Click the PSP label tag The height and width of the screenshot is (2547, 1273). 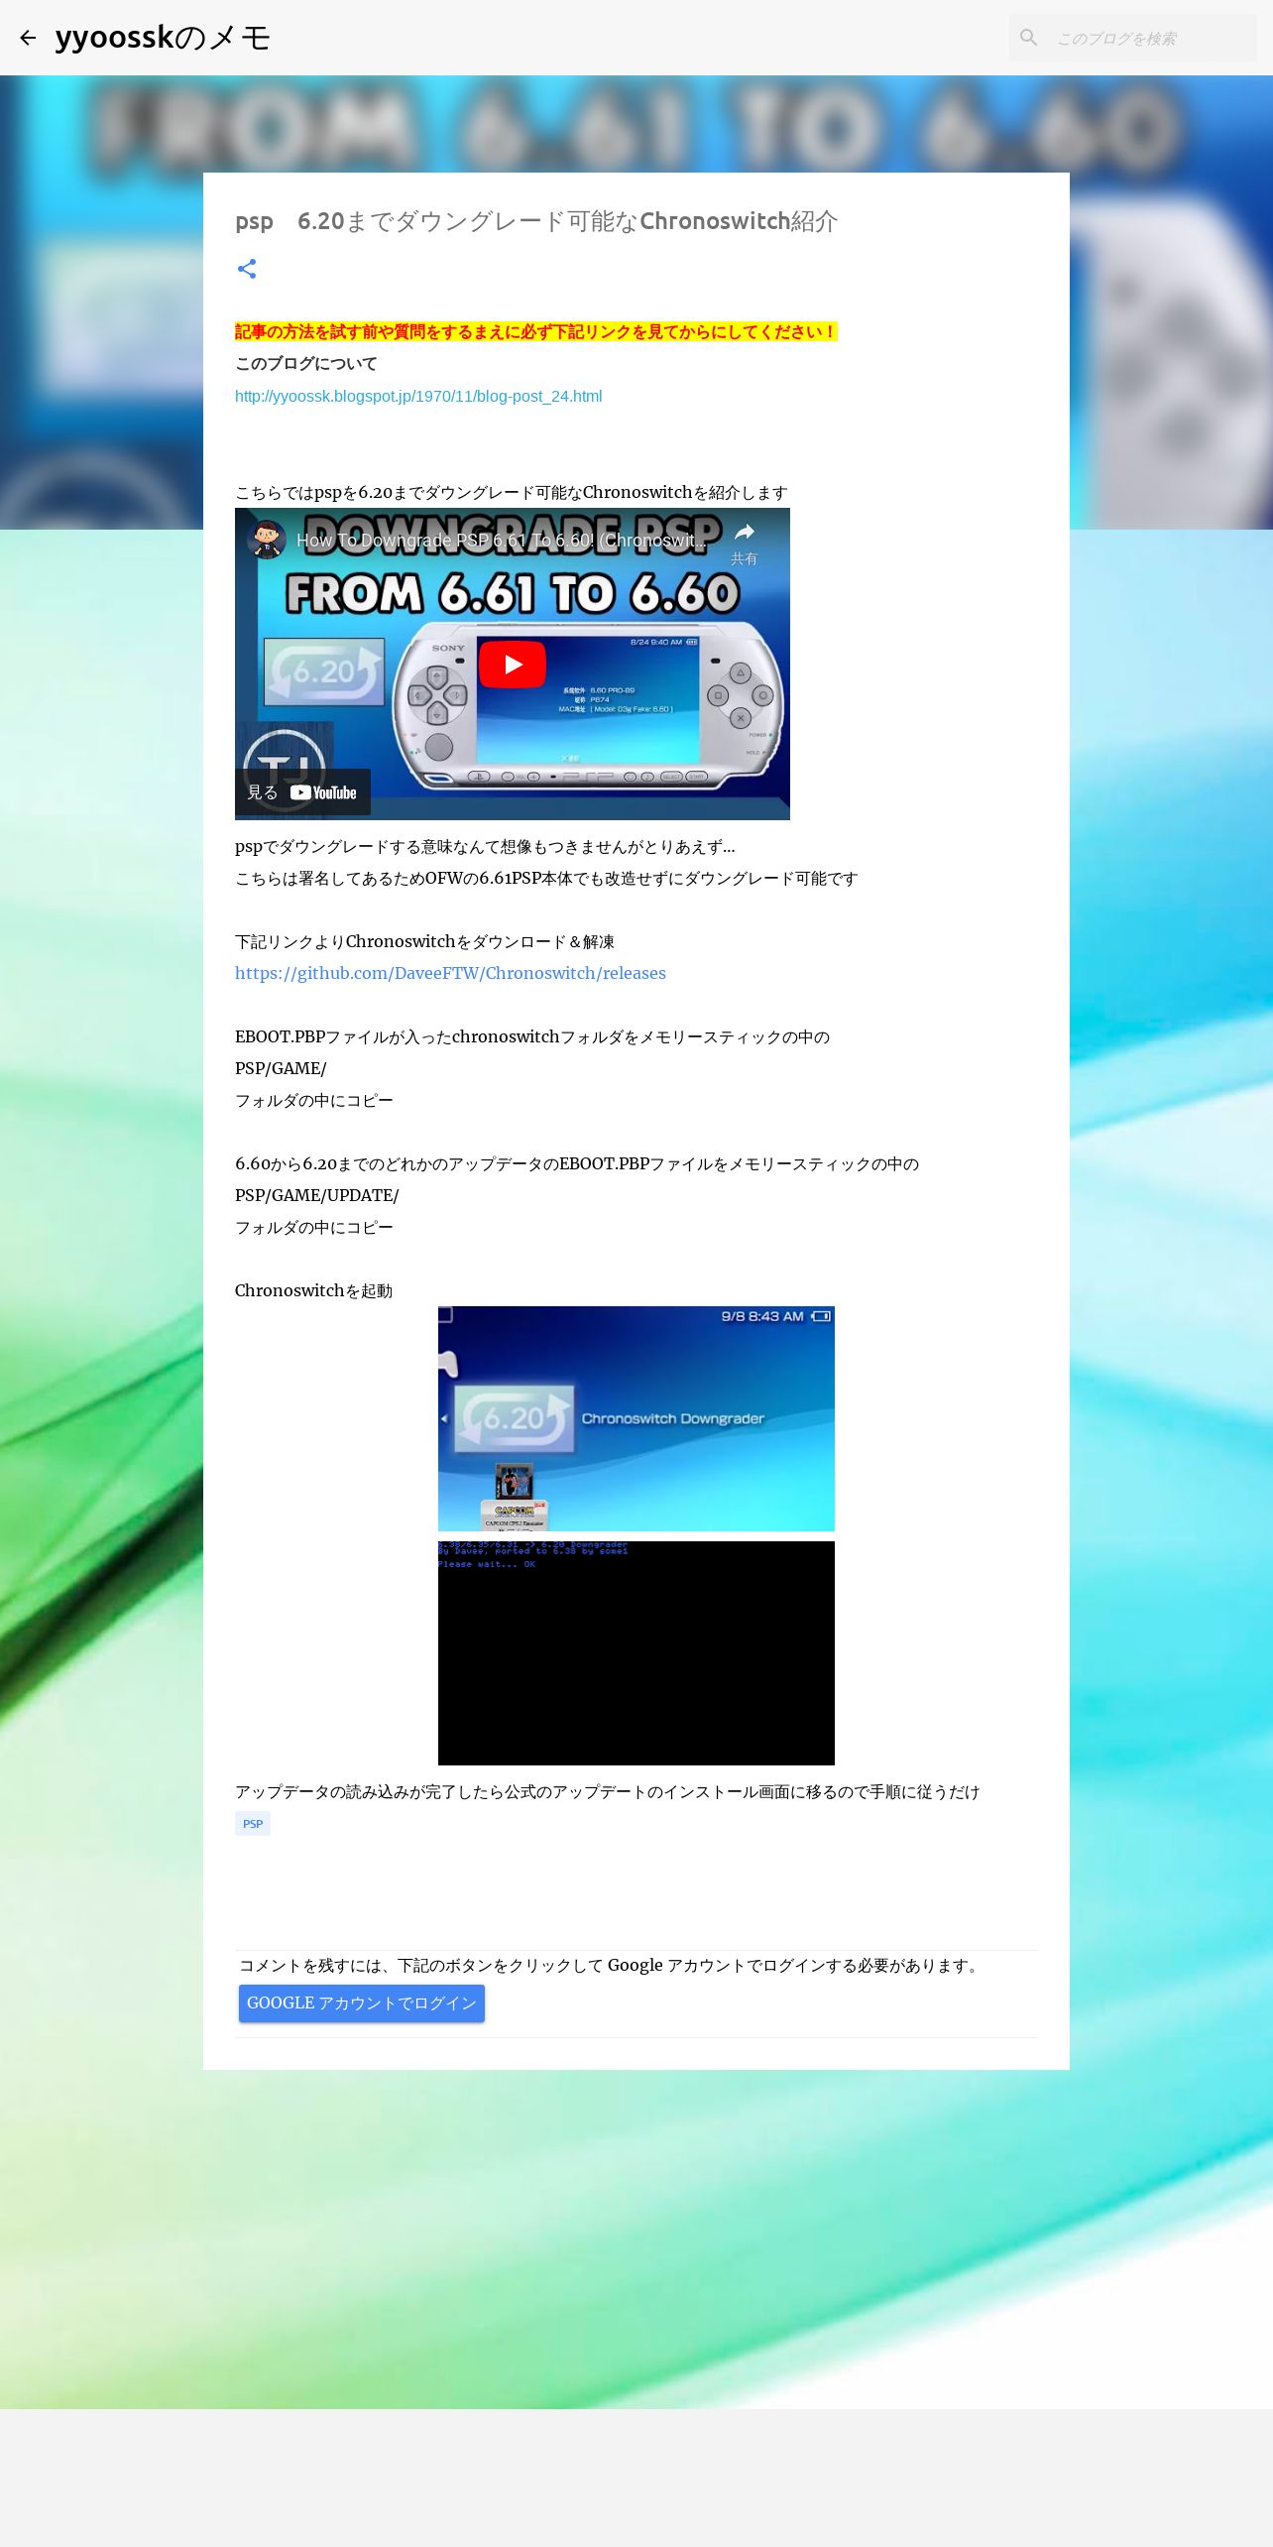253,1823
